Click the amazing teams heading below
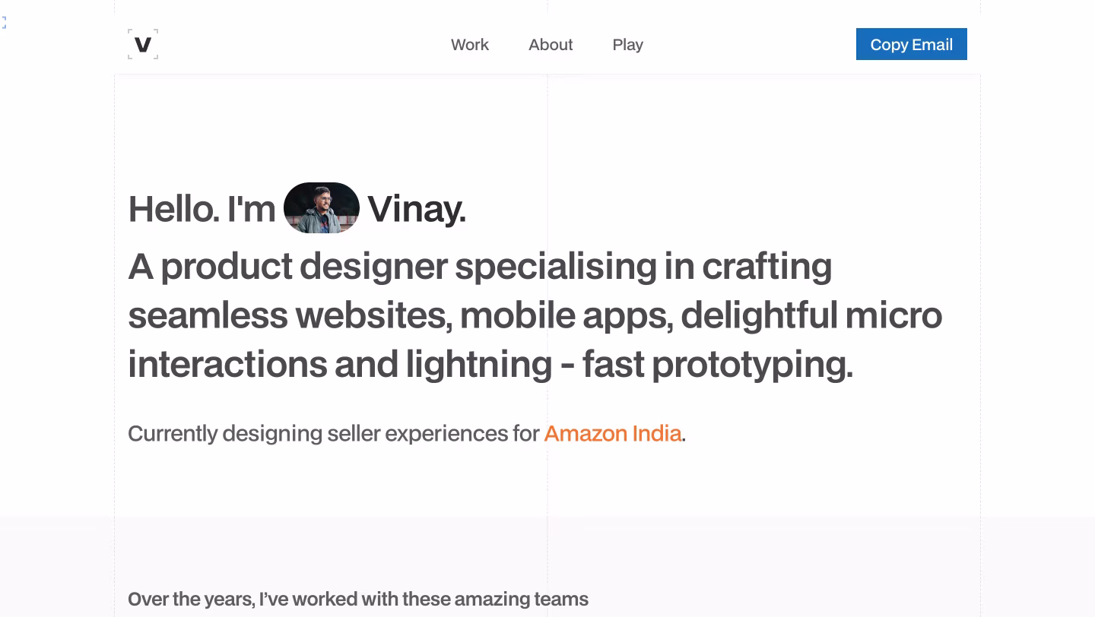The width and height of the screenshot is (1095, 617). tap(358, 599)
